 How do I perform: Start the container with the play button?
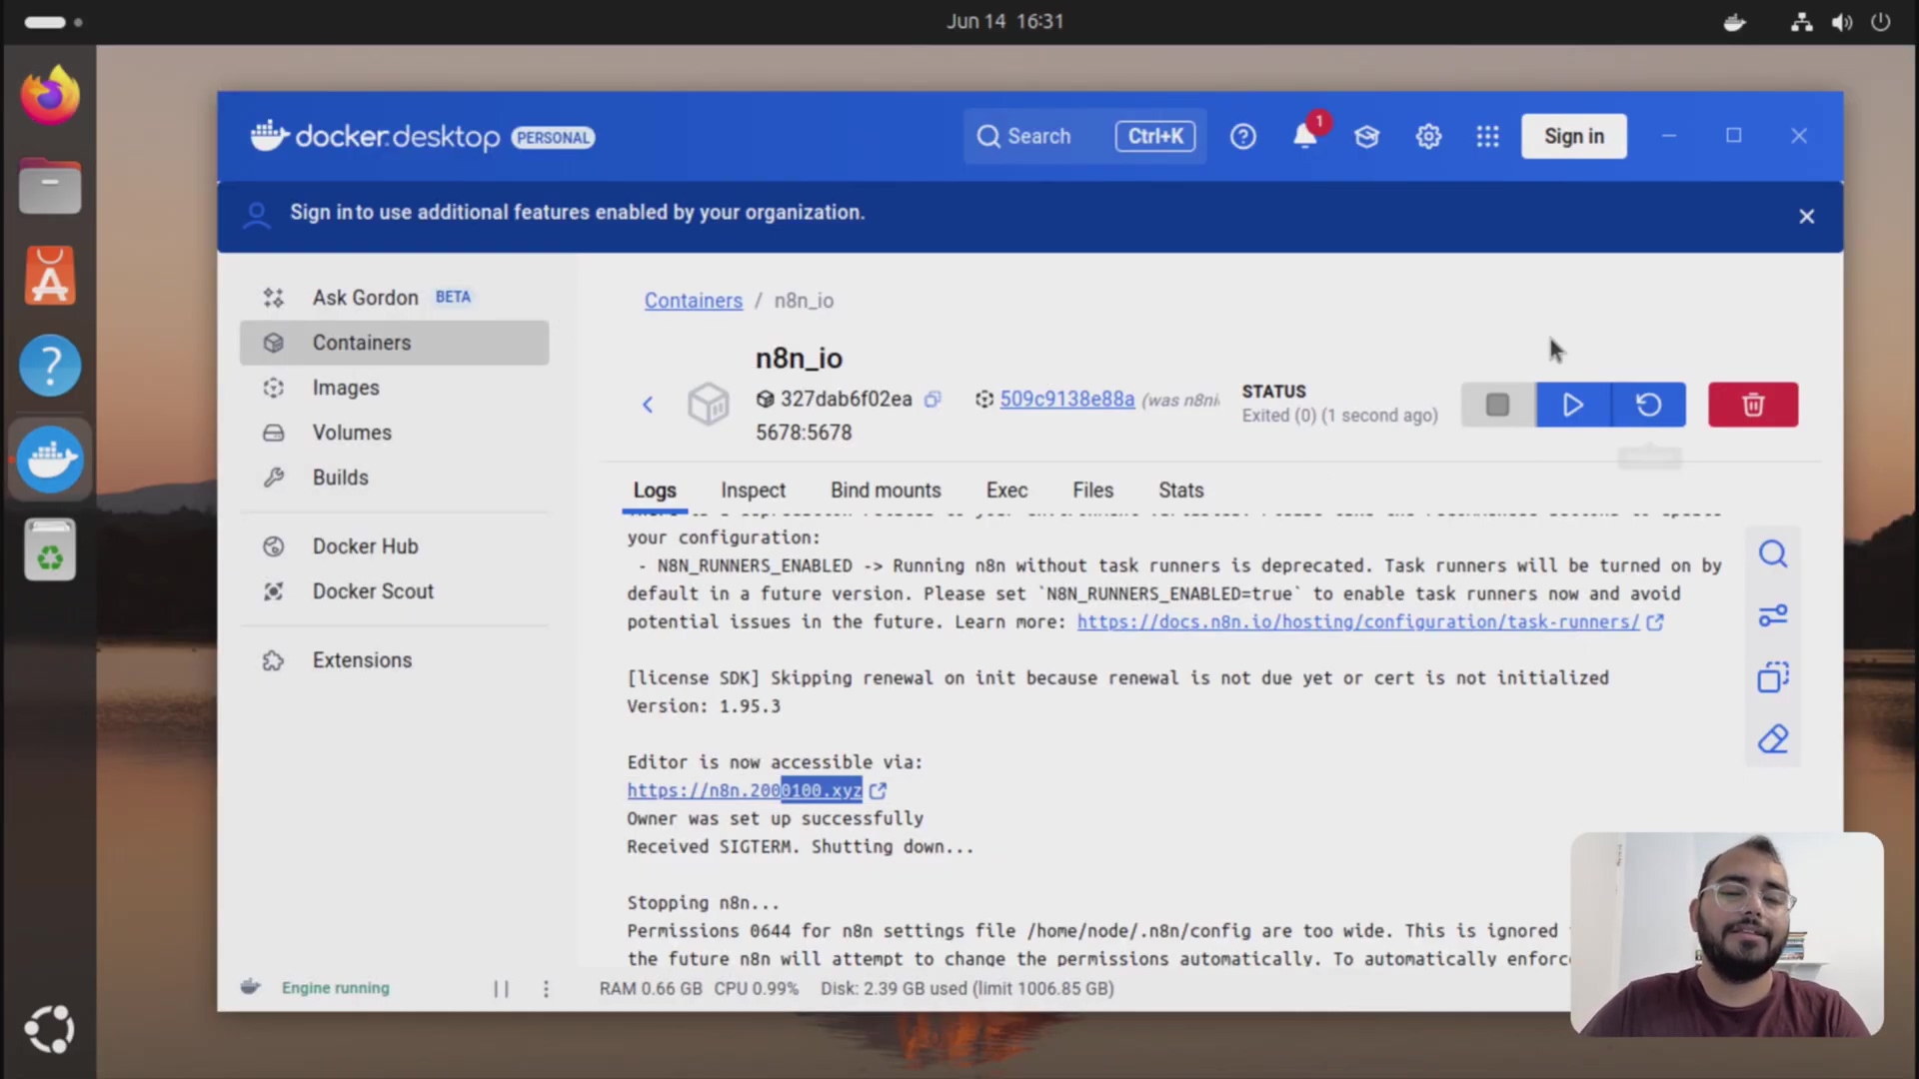(x=1573, y=405)
